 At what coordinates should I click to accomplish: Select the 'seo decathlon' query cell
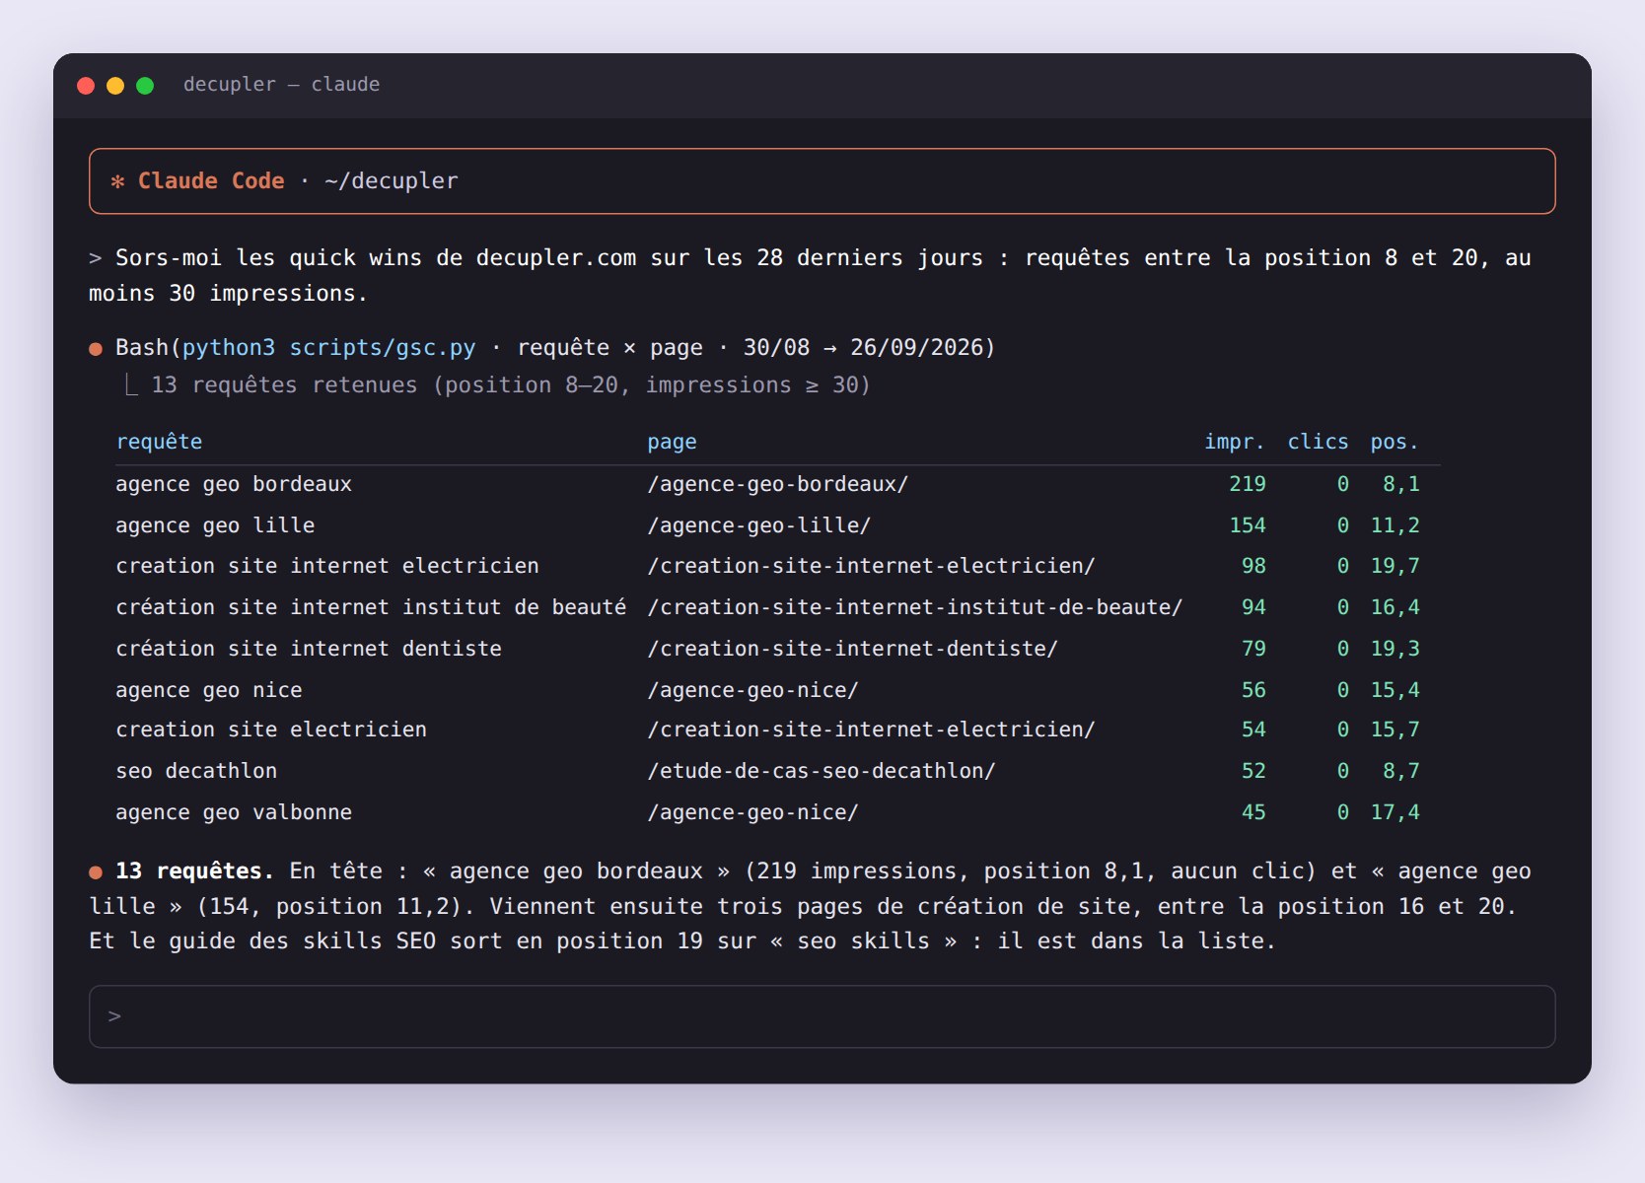click(x=196, y=771)
